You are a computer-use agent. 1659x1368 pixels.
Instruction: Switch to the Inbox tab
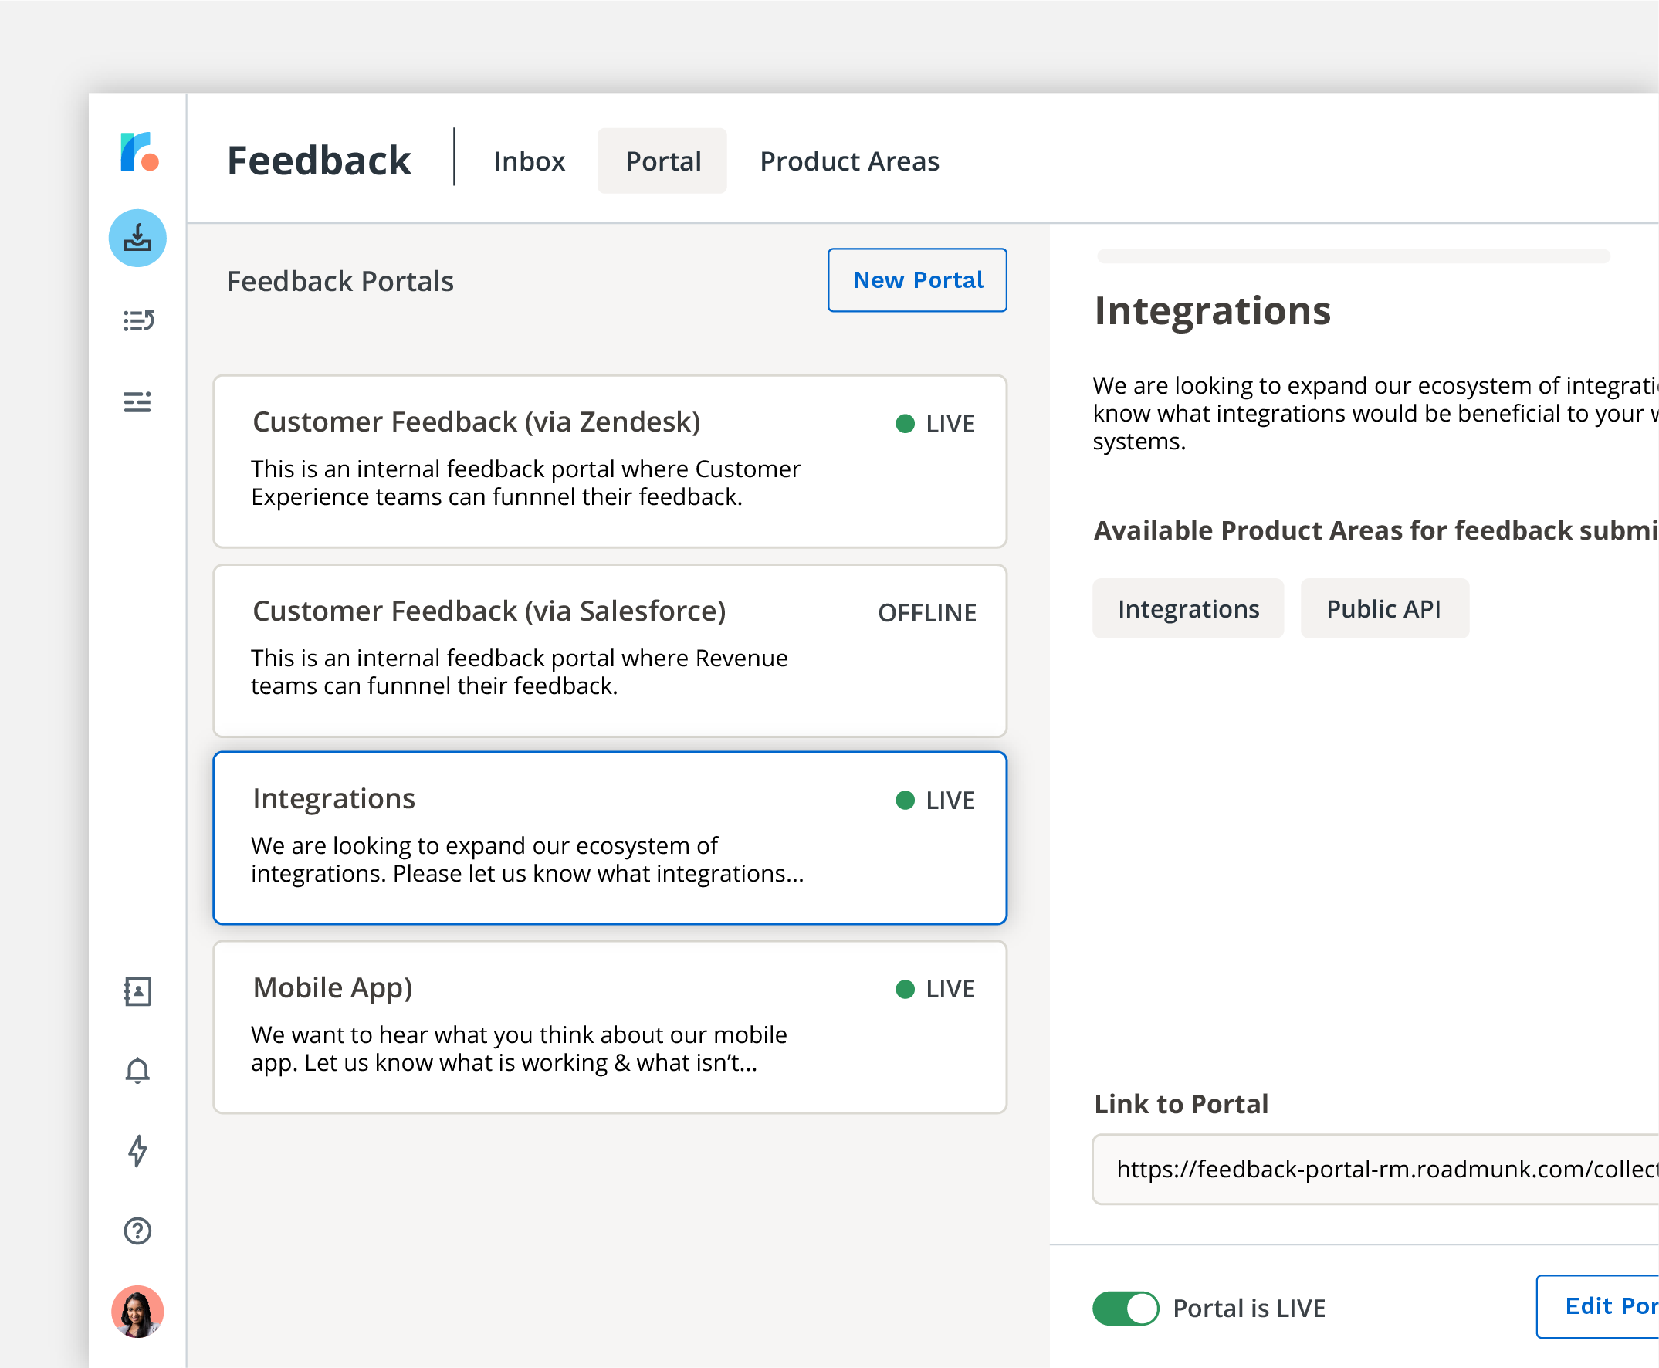click(x=530, y=161)
